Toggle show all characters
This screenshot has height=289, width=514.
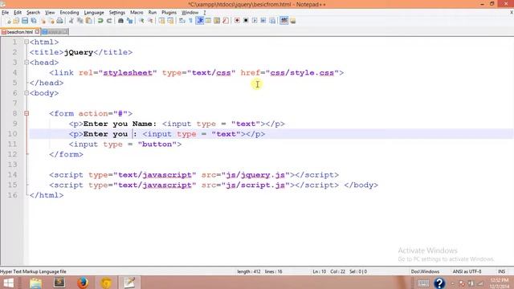(190, 21)
